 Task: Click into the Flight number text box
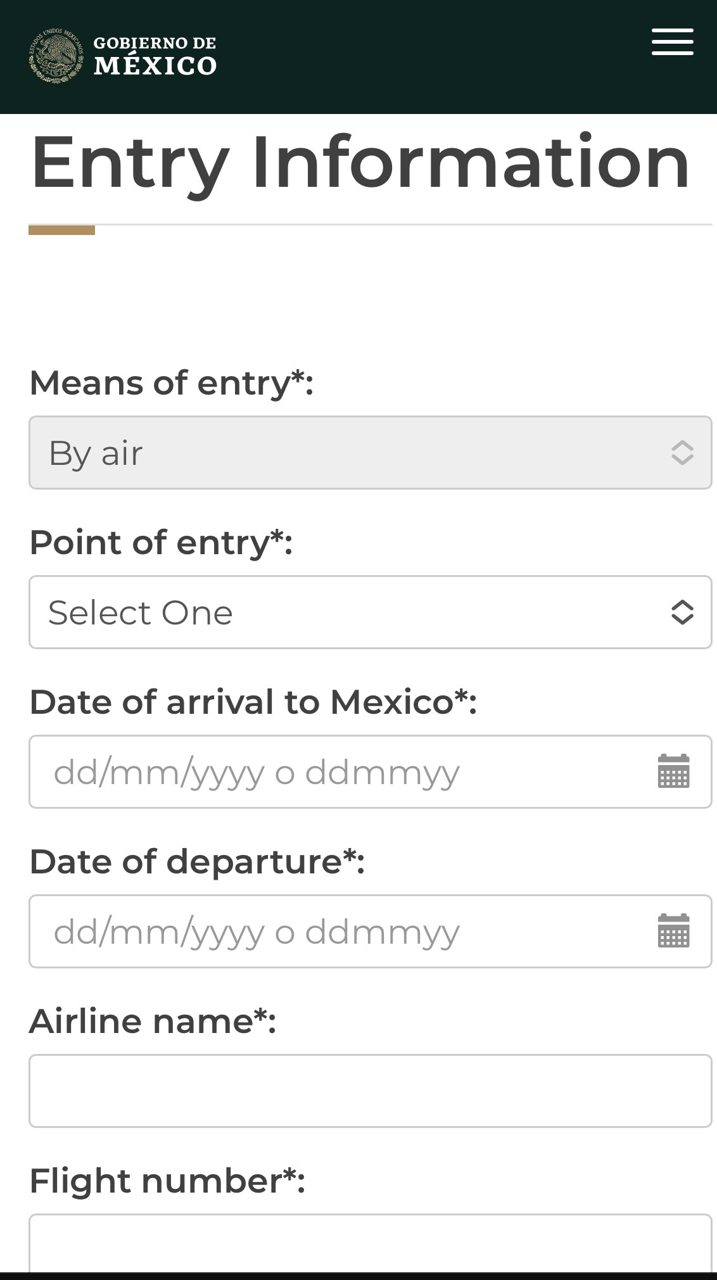(x=370, y=1243)
